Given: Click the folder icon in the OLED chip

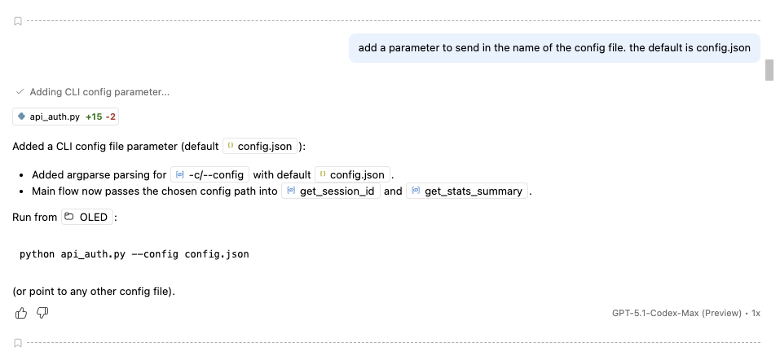Looking at the screenshot, I should [x=70, y=218].
